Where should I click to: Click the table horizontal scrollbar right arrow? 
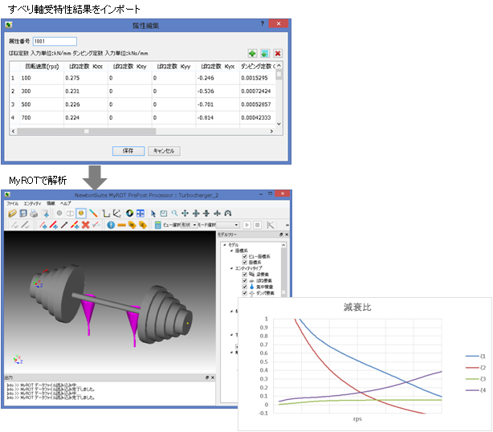pos(271,131)
